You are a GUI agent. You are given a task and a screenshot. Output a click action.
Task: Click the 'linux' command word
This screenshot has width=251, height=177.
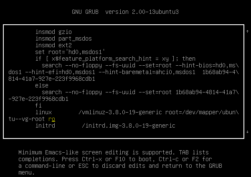pyautogui.click(x=43, y=112)
